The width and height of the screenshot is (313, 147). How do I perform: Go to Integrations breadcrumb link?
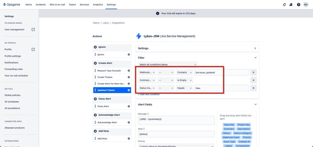(x=118, y=23)
